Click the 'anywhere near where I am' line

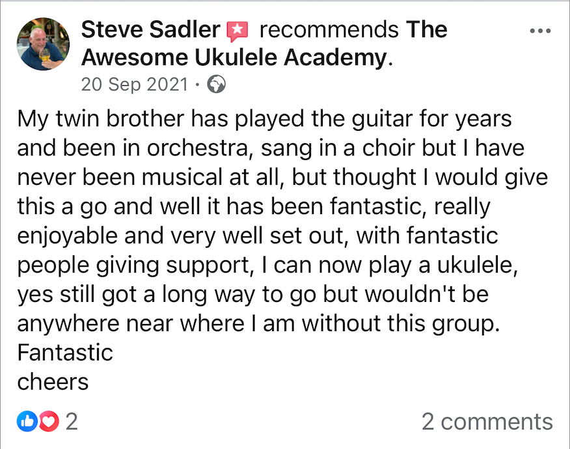(258, 323)
